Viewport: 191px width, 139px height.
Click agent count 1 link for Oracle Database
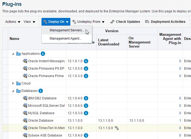click(180, 121)
